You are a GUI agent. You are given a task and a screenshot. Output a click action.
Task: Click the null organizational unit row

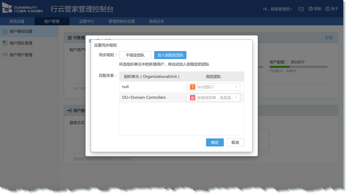[x=151, y=87]
